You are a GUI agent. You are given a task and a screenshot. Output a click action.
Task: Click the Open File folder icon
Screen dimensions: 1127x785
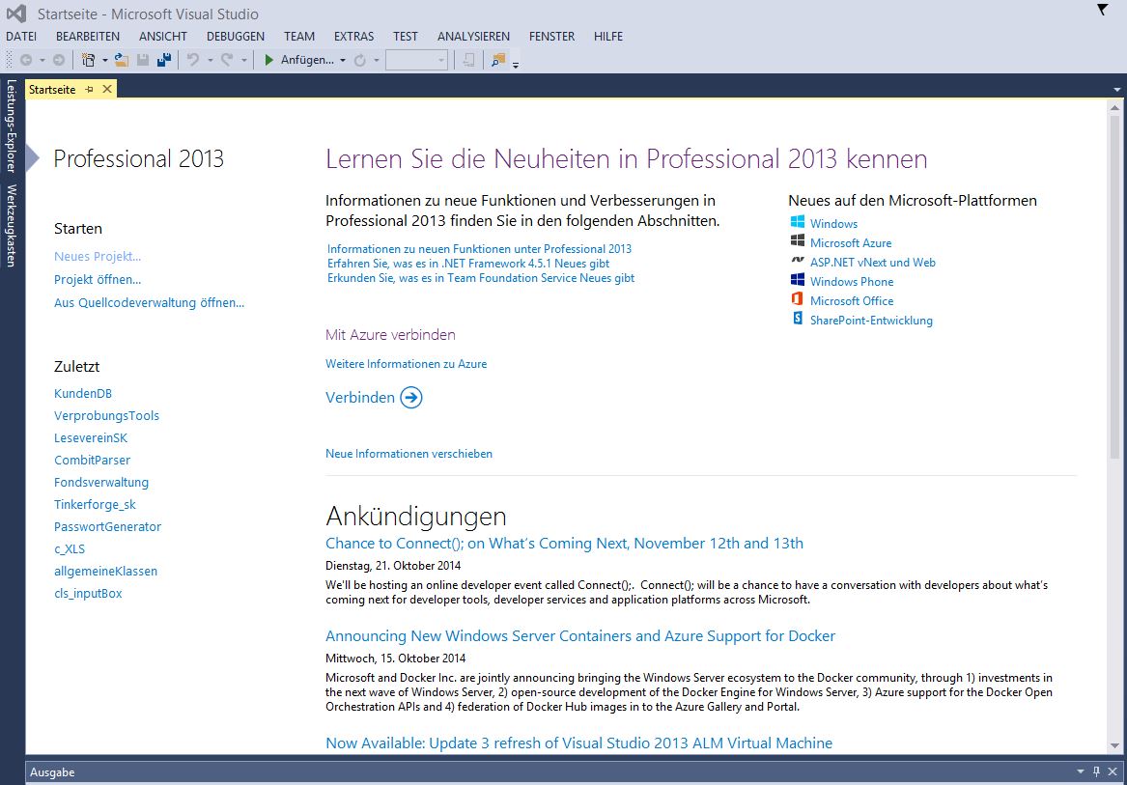tap(122, 61)
